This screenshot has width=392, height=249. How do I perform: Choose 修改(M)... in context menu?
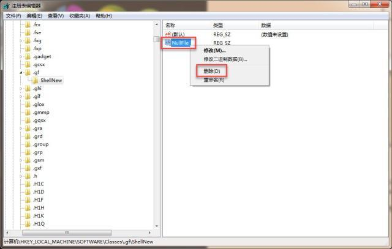214,51
